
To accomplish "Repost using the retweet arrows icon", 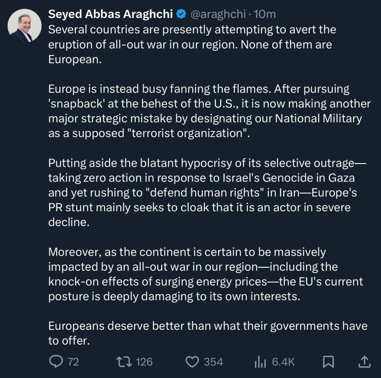I will coord(124,362).
